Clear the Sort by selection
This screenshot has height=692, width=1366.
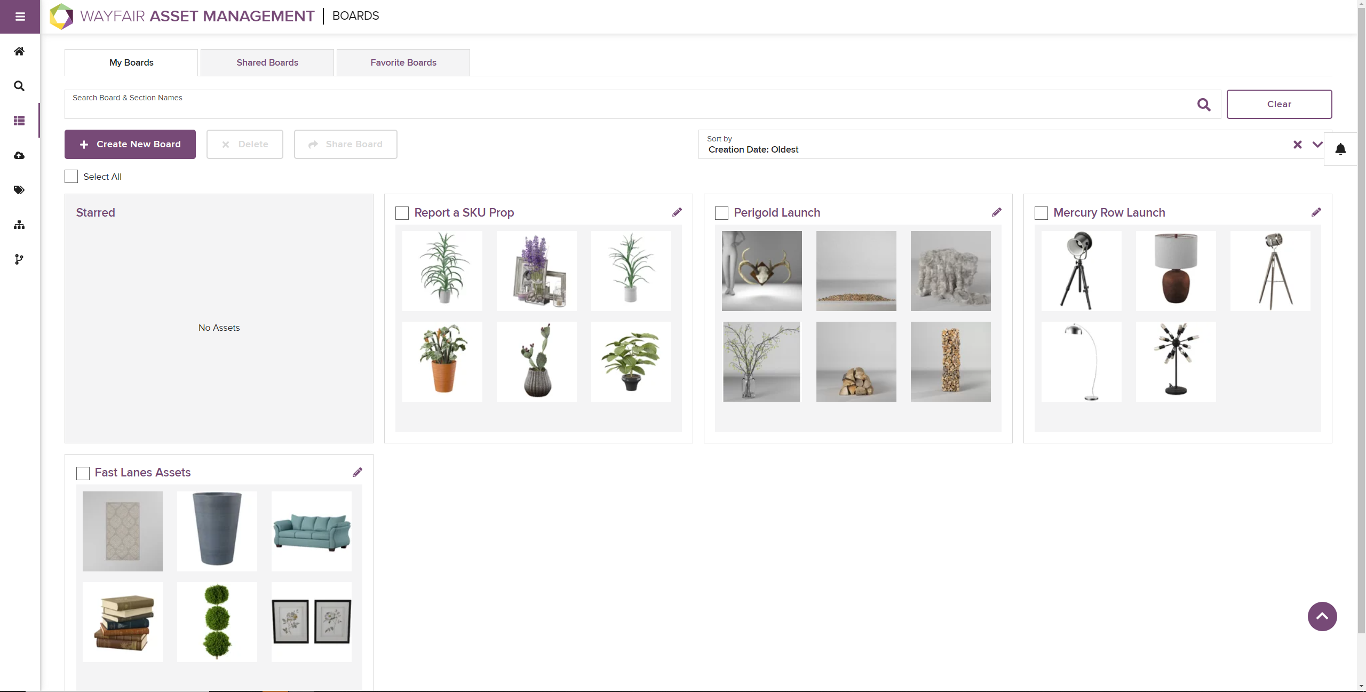[x=1297, y=145]
